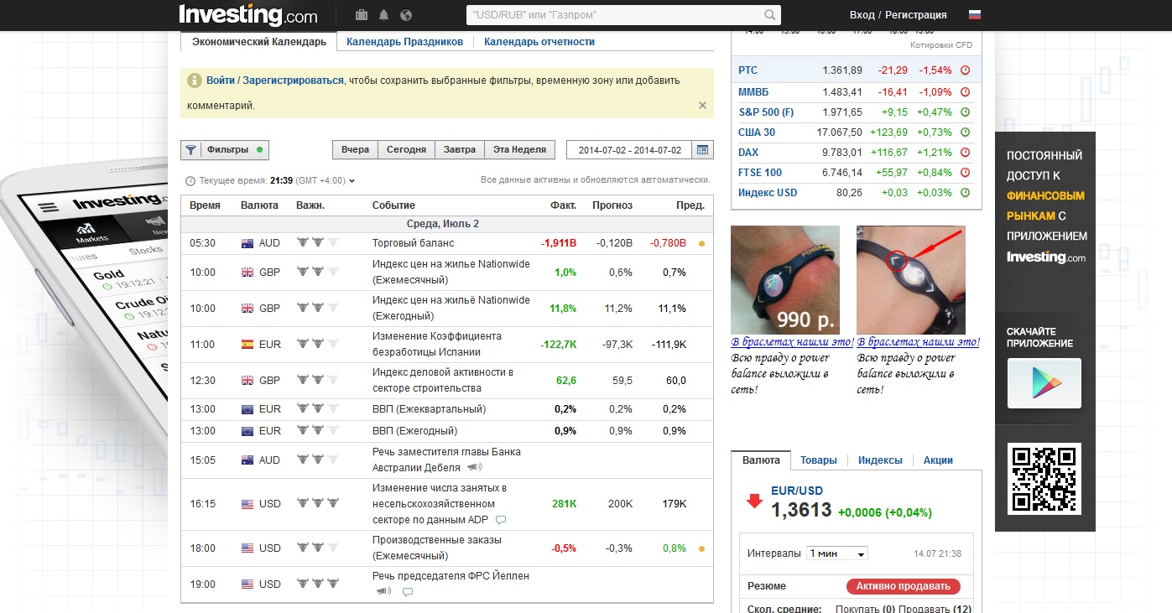Click the Зарегистрироваться link
Viewport: 1172px width, 613px height.
pos(293,81)
